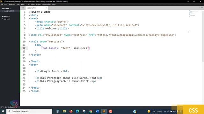Click the taskbar search box
This screenshot has height=114, width=204.
29,111
